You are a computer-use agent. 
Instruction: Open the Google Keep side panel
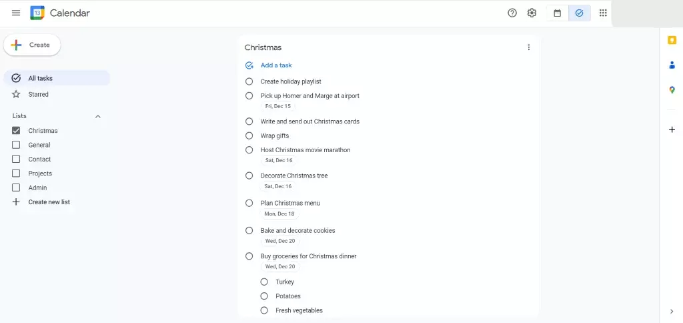point(672,40)
